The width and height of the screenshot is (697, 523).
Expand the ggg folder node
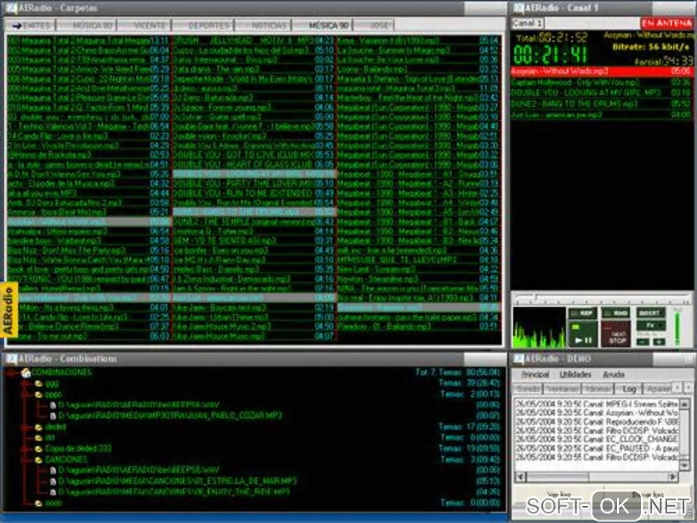pyautogui.click(x=25, y=384)
